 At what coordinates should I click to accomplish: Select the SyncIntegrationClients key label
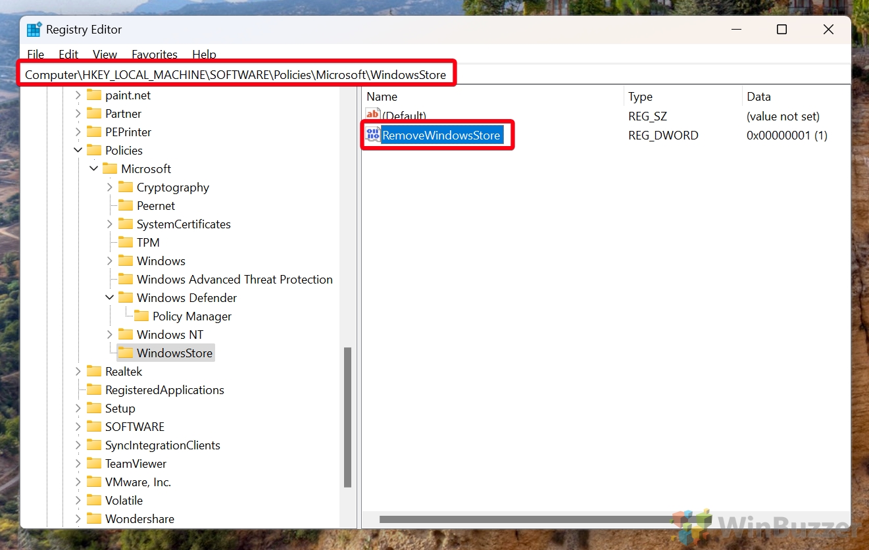coord(162,445)
